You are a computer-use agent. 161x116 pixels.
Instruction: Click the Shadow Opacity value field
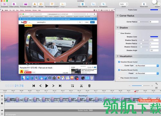pos(154,40)
